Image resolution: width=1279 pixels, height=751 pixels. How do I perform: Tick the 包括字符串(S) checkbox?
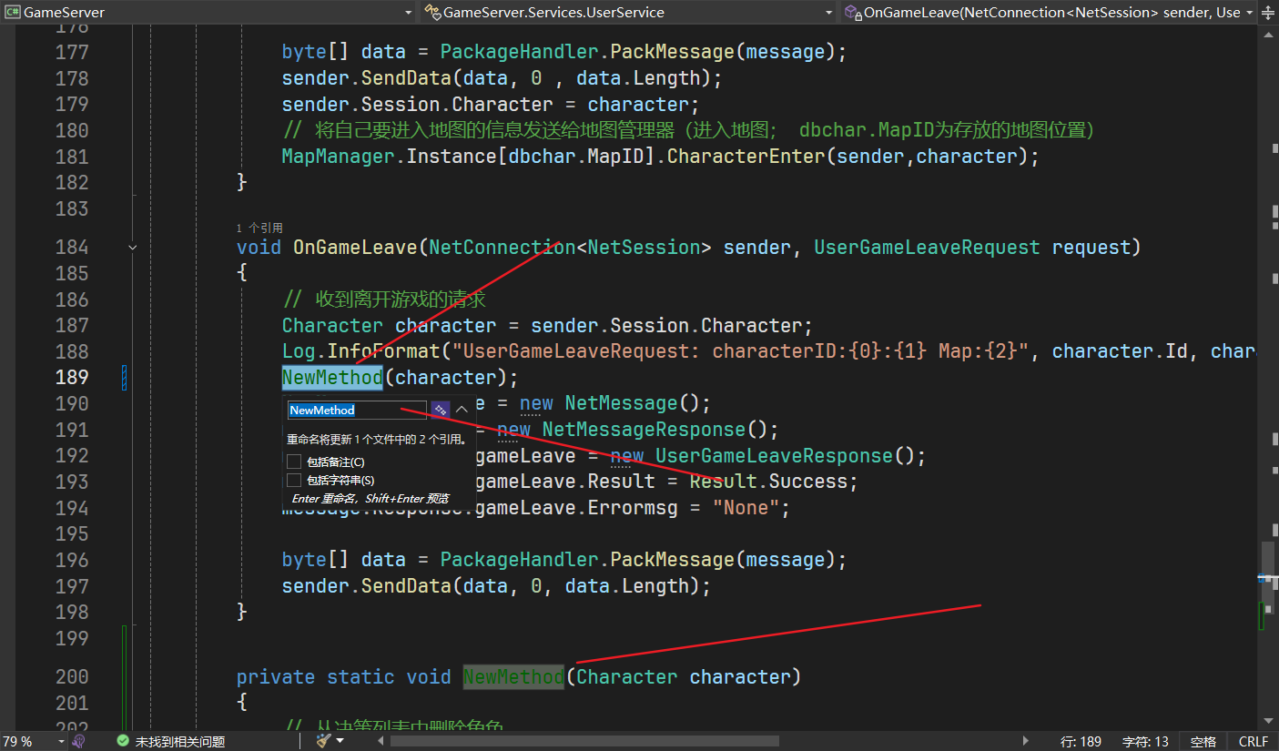point(294,480)
